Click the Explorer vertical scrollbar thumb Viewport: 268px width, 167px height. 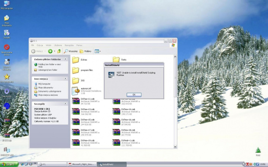[175, 78]
